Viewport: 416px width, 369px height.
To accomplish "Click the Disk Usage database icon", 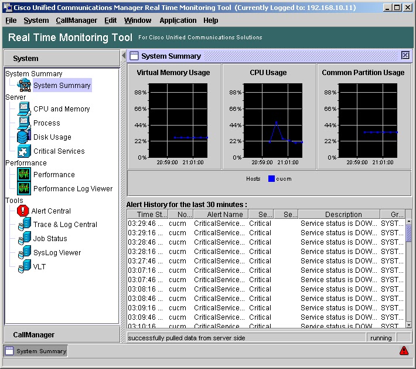I will [24, 137].
